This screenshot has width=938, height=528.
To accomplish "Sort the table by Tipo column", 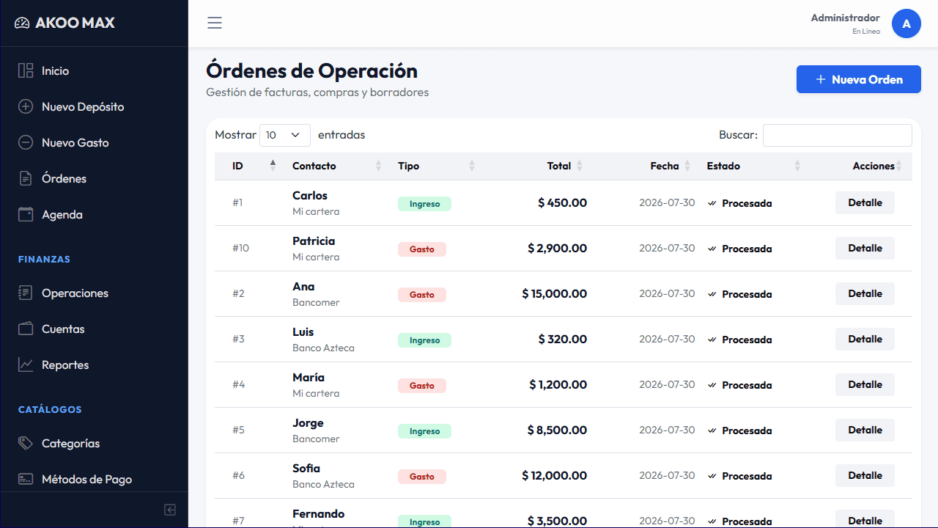I will 436,166.
